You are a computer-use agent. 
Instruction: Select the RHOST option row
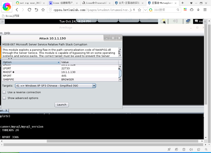[60, 72]
